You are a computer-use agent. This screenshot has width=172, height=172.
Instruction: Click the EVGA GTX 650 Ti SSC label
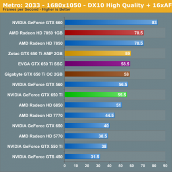pyautogui.click(x=40, y=64)
